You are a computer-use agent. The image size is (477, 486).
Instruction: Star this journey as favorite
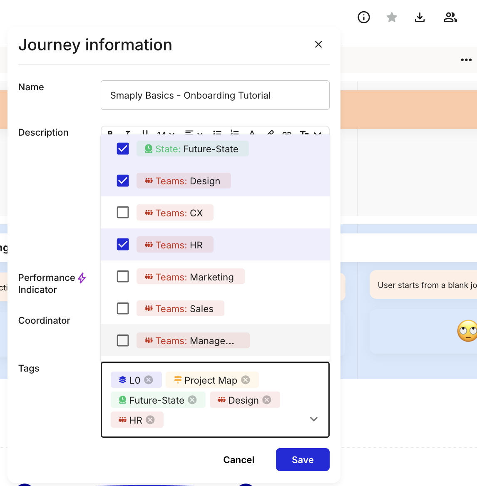392,17
